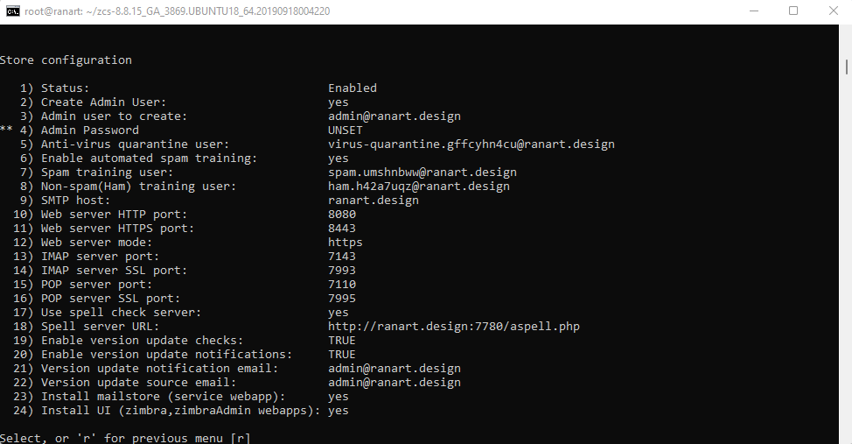Click spam.umshnbww@ranart.design value
The image size is (852, 444).
coord(423,173)
